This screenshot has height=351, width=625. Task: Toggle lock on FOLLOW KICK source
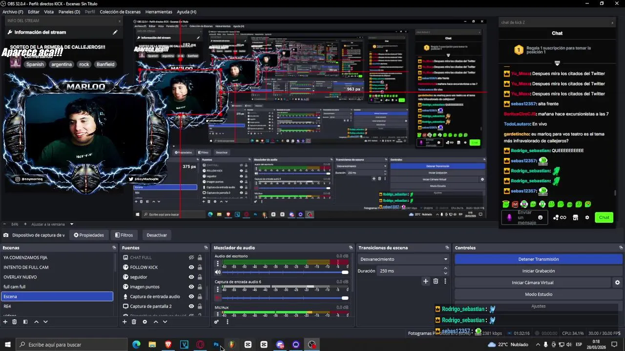tap(200, 267)
